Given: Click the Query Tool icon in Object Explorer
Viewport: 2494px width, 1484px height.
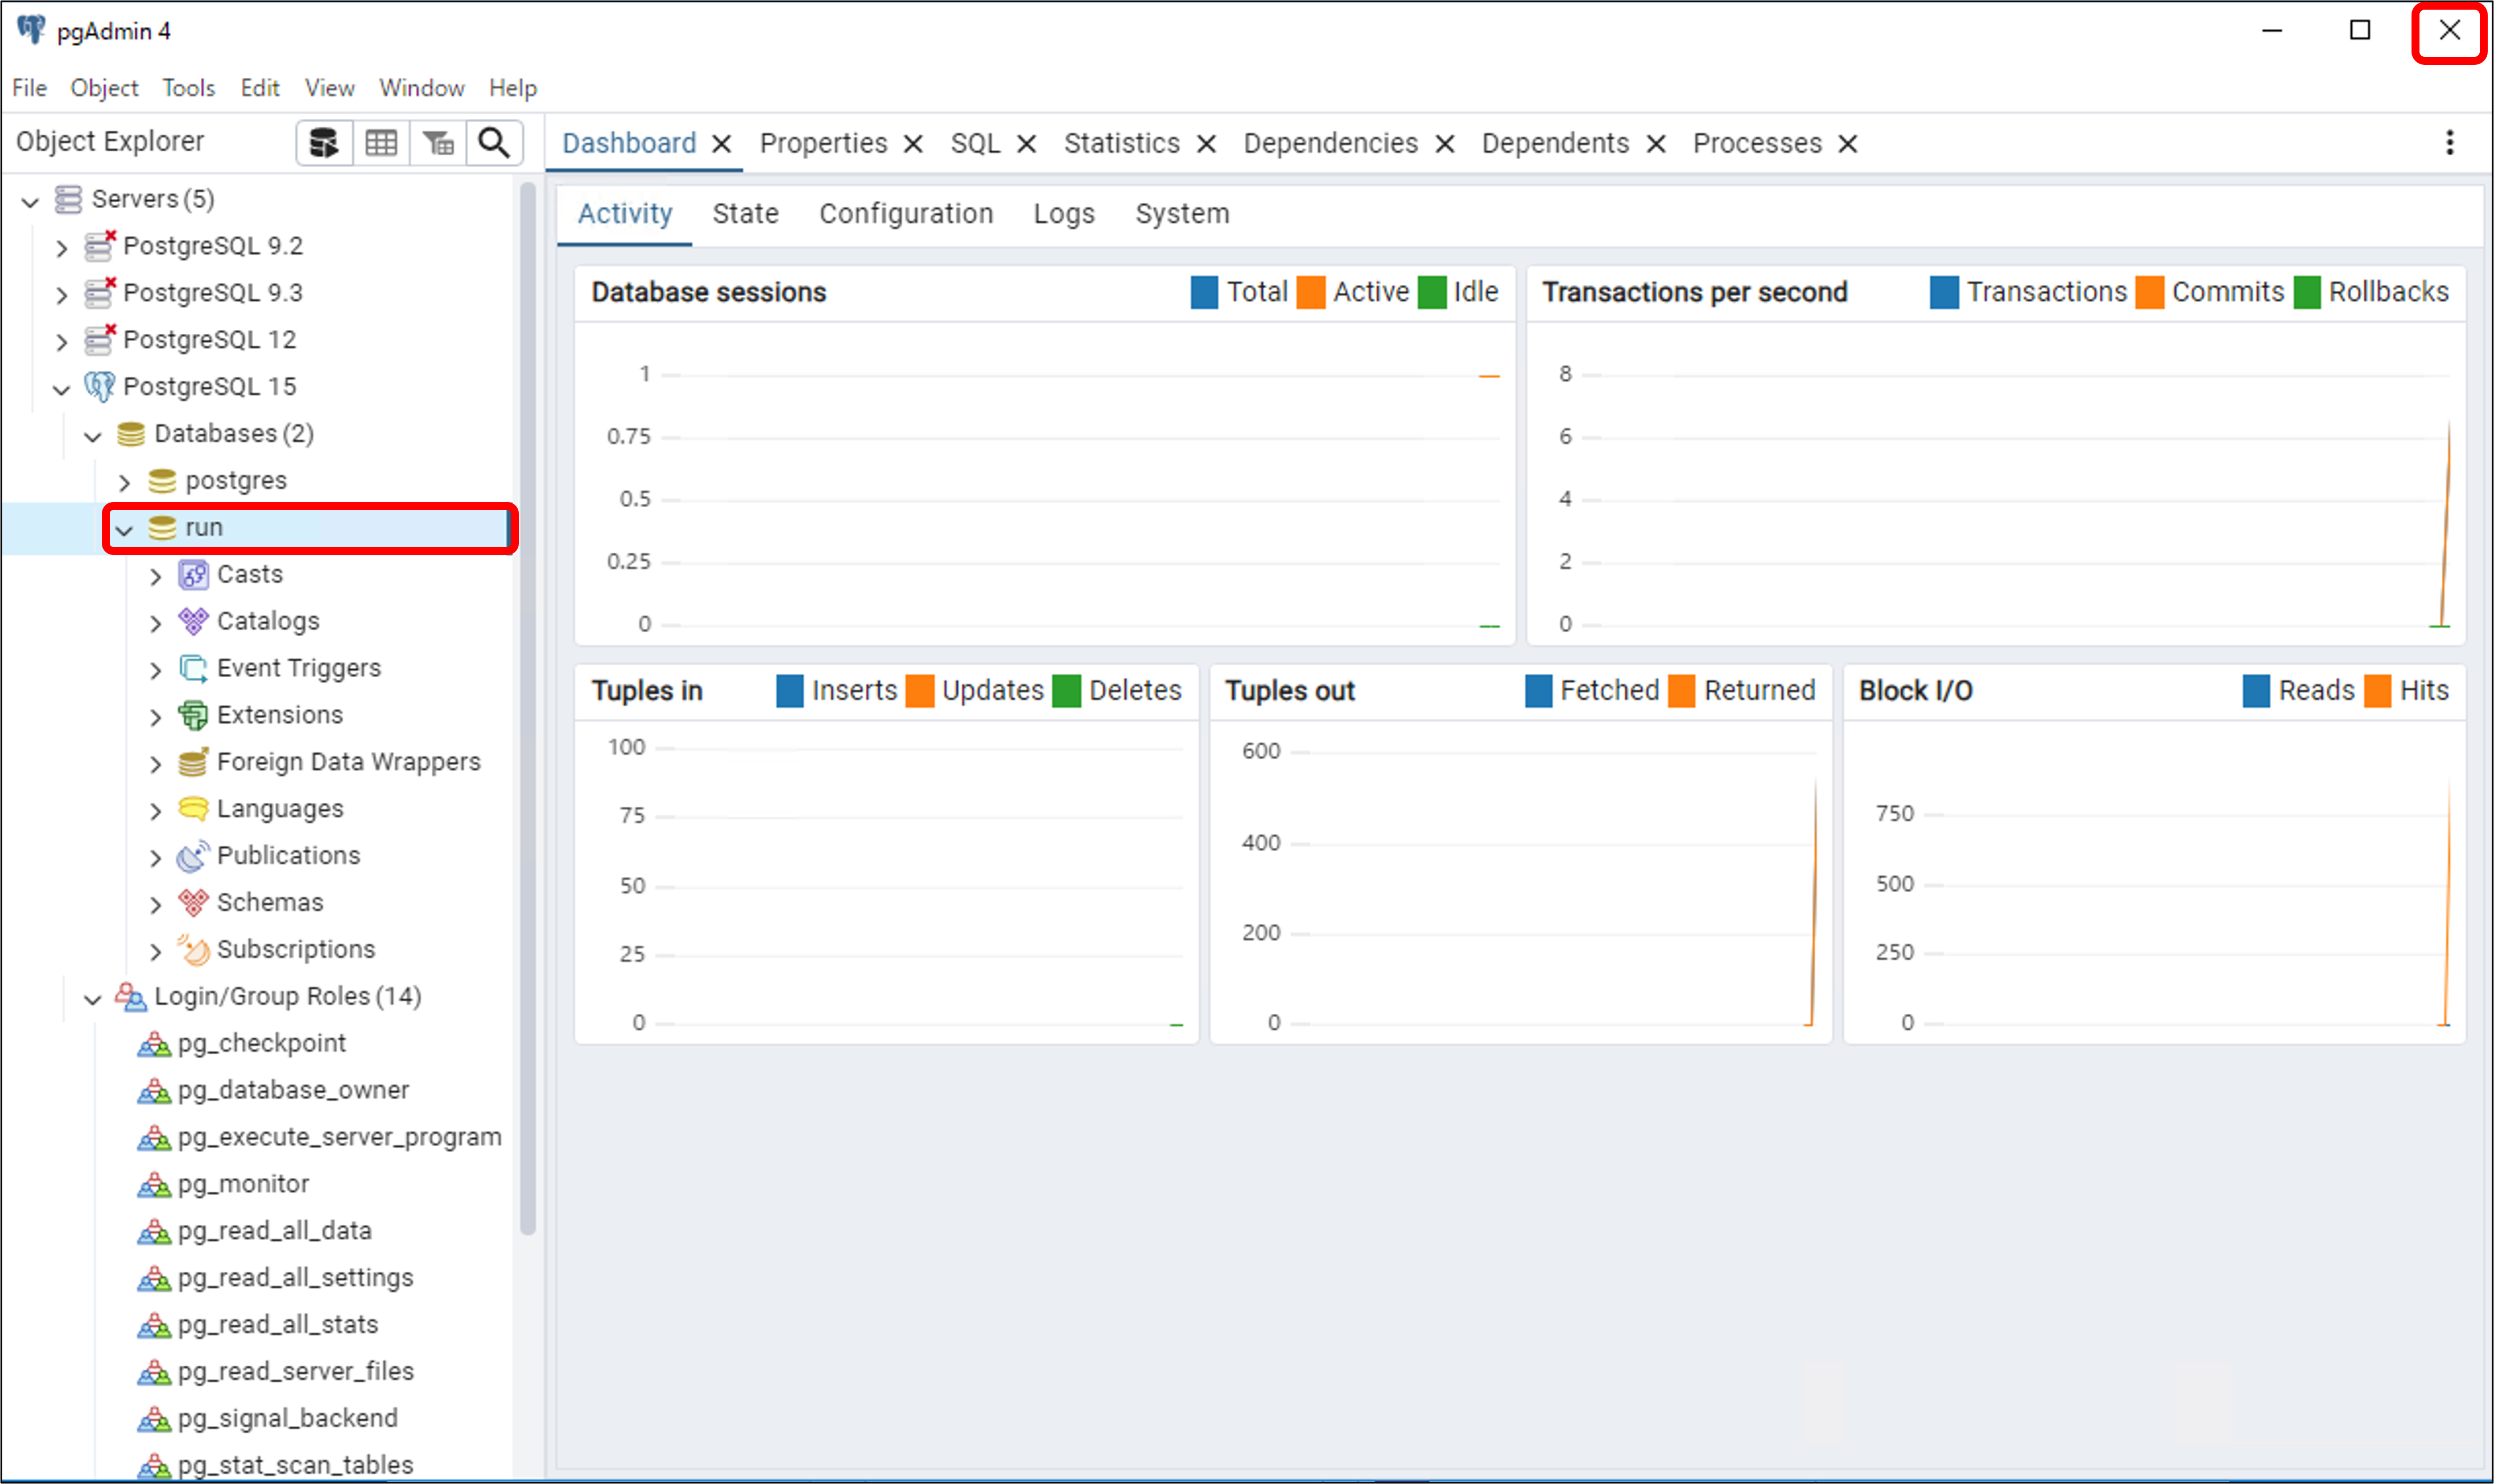Looking at the screenshot, I should click(324, 143).
